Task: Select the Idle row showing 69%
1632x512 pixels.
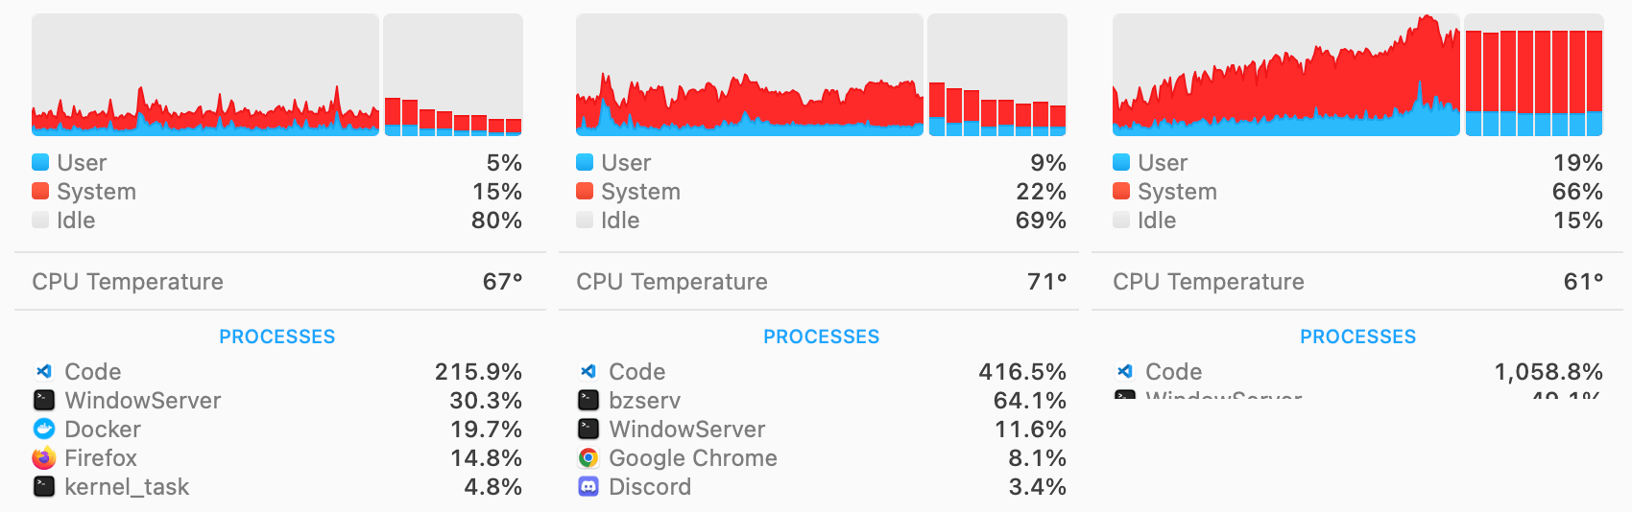Action: [x=821, y=221]
